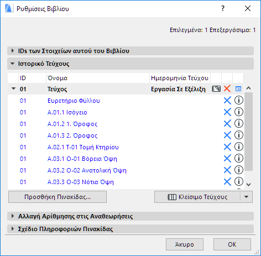This screenshot has height=256, width=261.
Task: Remove Ευρετήριο Φύλλου with its blue X
Action: [227, 101]
